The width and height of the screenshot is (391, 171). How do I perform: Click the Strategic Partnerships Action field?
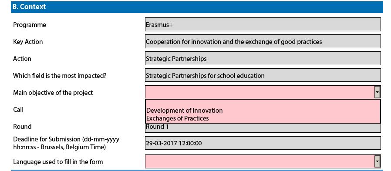(263, 58)
